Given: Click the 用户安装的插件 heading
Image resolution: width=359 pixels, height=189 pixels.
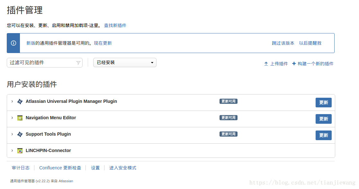Looking at the screenshot, I should click(x=32, y=84).
